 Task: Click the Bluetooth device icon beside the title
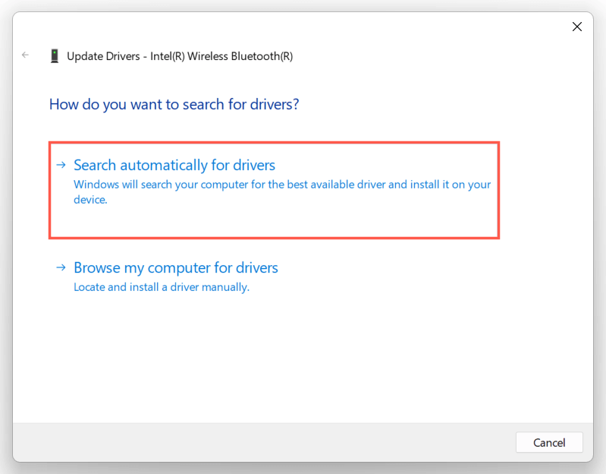click(55, 55)
